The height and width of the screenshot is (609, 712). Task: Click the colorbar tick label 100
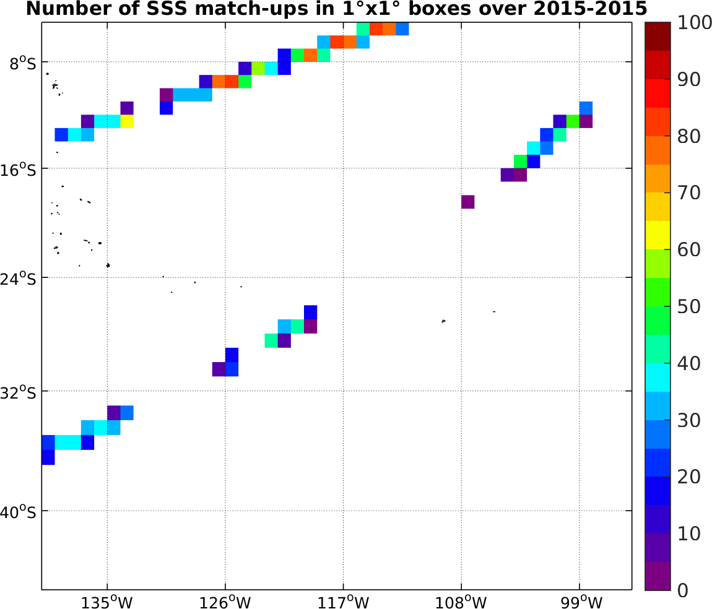pyautogui.click(x=694, y=22)
